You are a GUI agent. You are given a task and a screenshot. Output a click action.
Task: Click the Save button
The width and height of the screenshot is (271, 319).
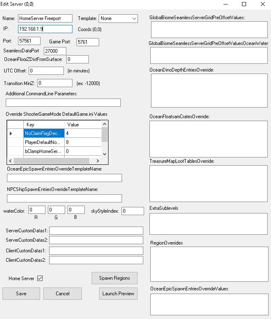pyautogui.click(x=21, y=294)
